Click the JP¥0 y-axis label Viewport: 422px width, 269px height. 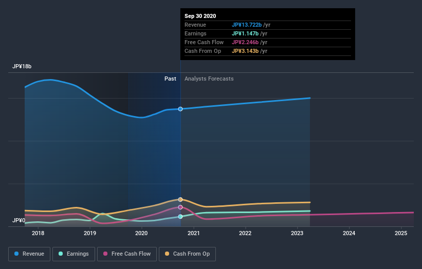click(x=19, y=220)
